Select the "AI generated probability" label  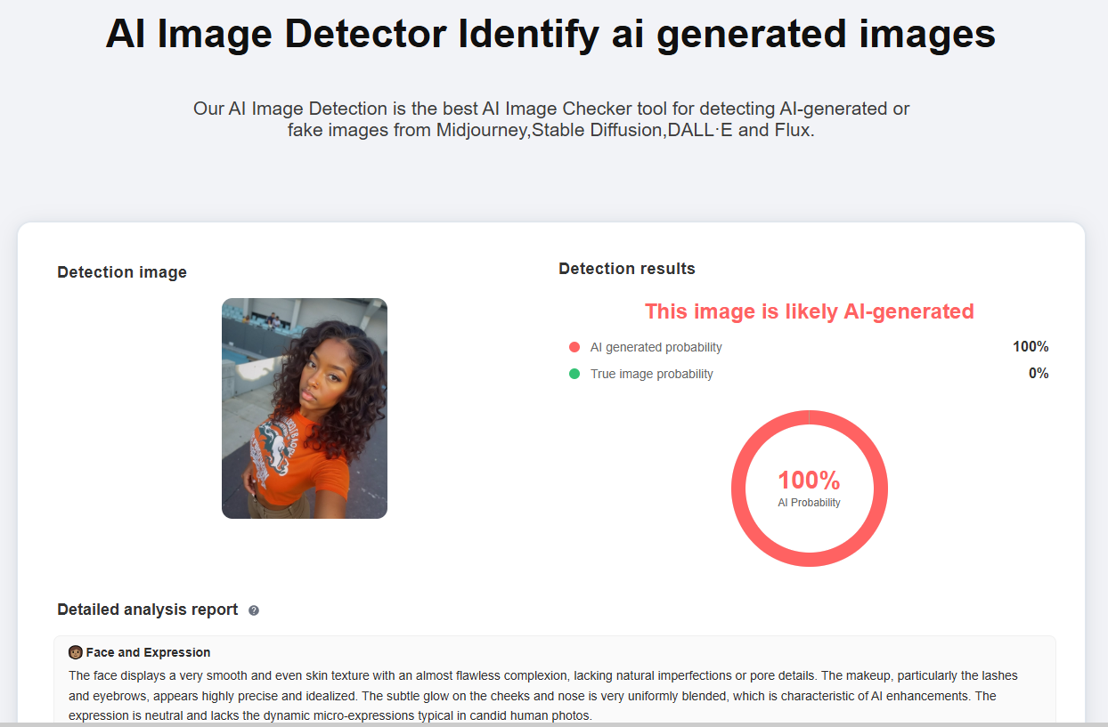(656, 347)
